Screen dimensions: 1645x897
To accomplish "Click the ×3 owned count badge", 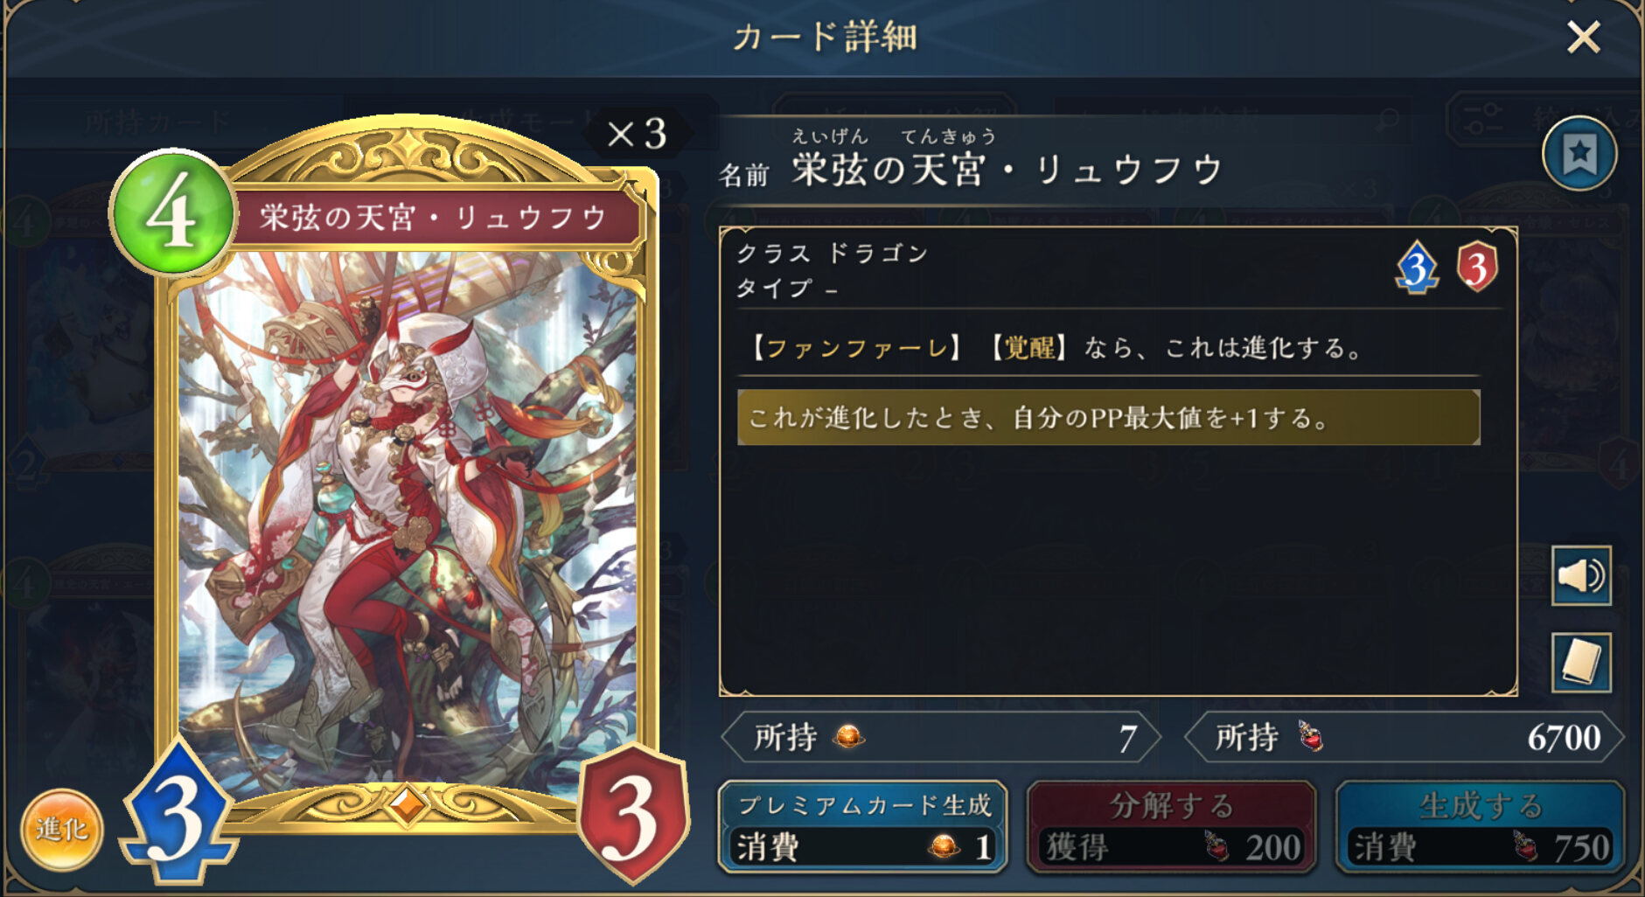I will (x=637, y=134).
